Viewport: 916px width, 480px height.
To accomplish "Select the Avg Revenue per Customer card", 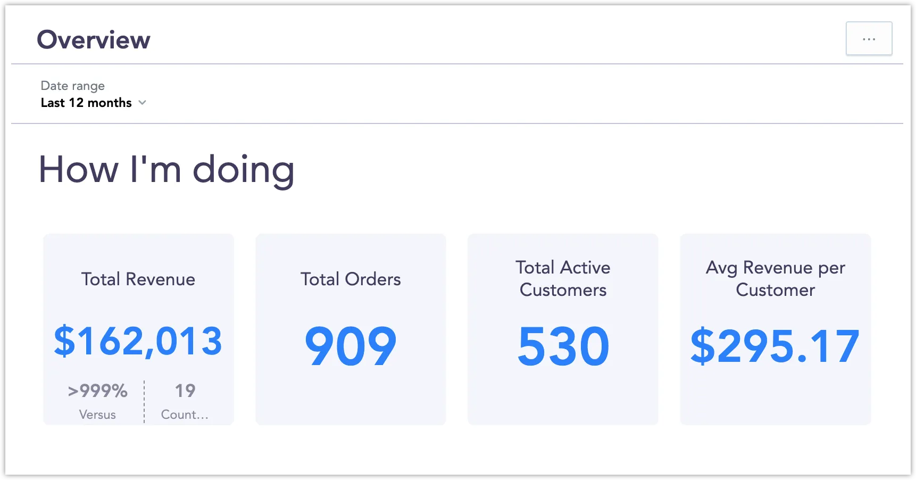I will tap(775, 328).
